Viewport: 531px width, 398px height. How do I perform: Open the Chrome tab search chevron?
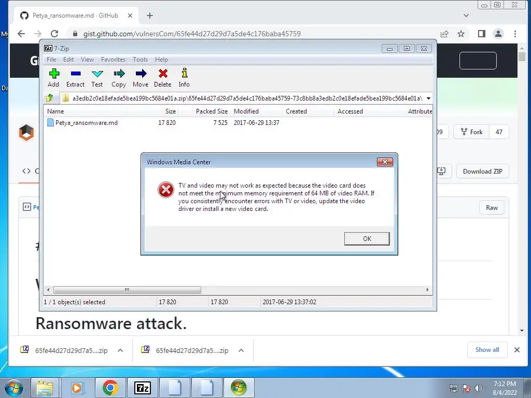pos(466,16)
